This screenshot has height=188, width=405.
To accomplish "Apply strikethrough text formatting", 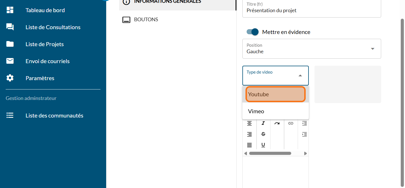I will pos(263,134).
